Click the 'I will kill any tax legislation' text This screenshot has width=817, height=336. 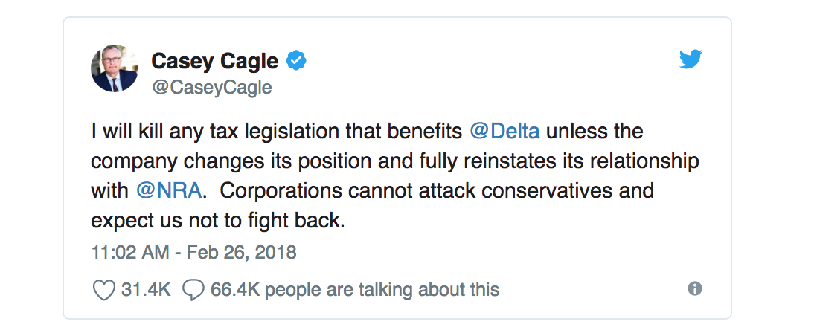tap(277, 132)
